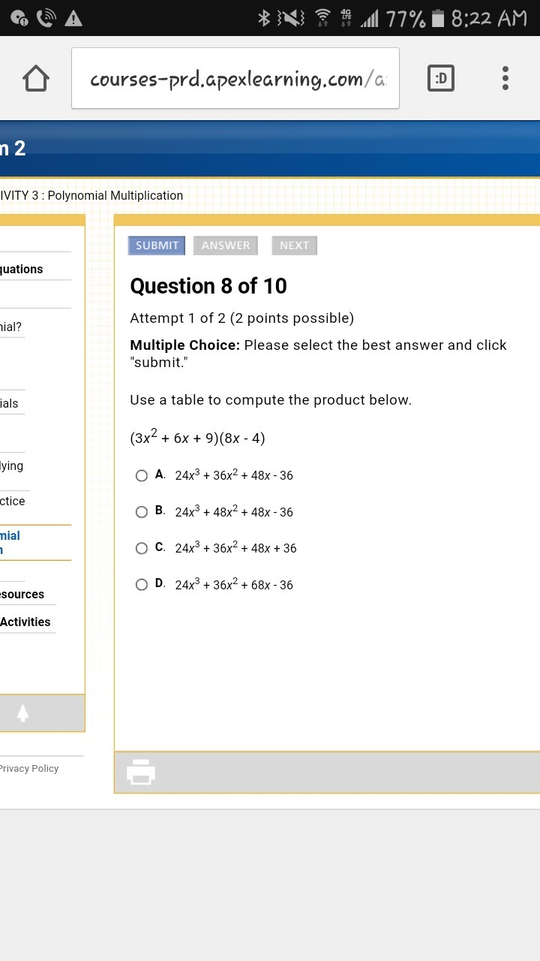Open the browser three-dot overflow menu

click(505, 78)
